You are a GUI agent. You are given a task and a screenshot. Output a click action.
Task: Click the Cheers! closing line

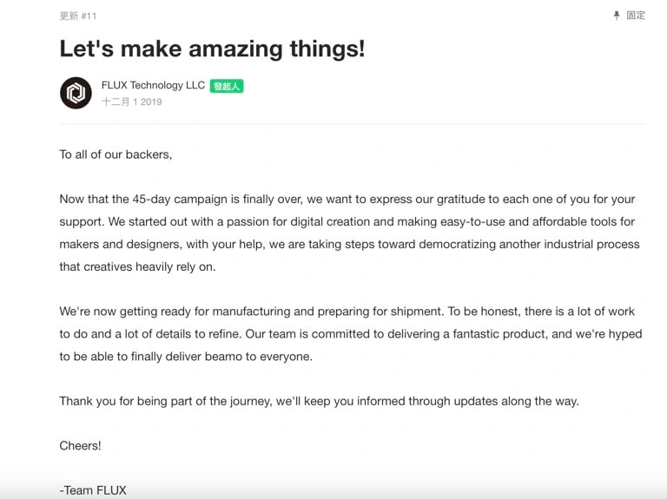81,446
